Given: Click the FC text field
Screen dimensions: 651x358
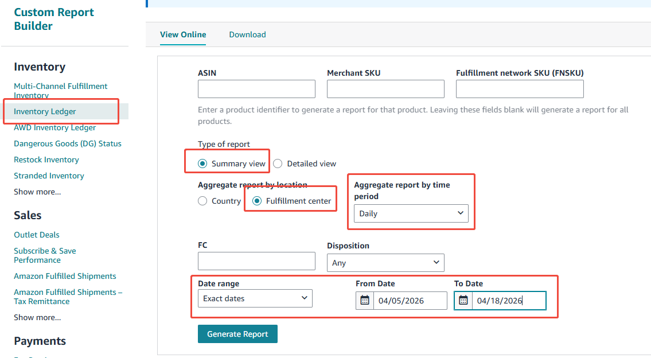Looking at the screenshot, I should point(256,261).
